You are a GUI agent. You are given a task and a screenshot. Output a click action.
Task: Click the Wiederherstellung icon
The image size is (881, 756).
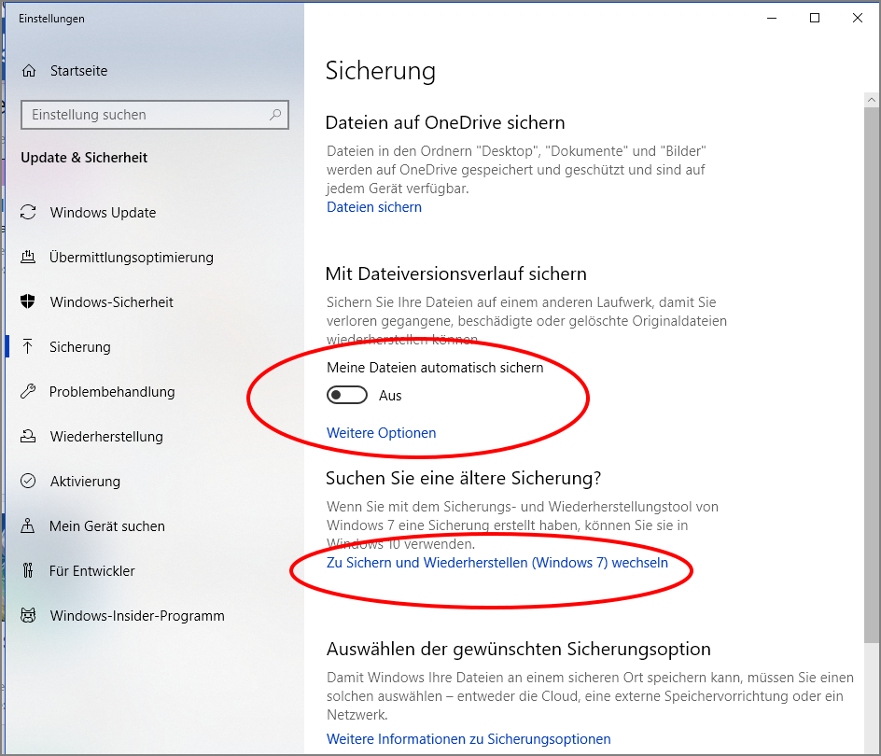pyautogui.click(x=28, y=436)
